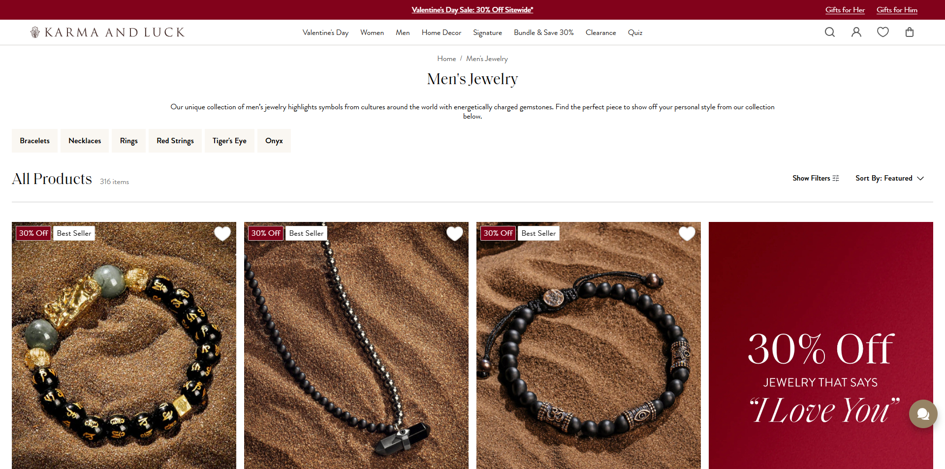Open the wishlist heart in header
Viewport: 945px width, 469px height.
(883, 32)
